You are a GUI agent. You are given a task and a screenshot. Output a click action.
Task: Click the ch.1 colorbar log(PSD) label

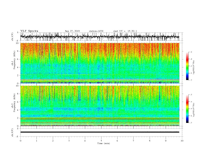click(194, 67)
